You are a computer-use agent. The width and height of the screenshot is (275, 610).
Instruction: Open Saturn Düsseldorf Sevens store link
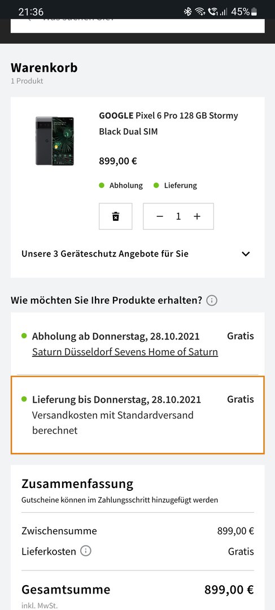[x=125, y=352]
